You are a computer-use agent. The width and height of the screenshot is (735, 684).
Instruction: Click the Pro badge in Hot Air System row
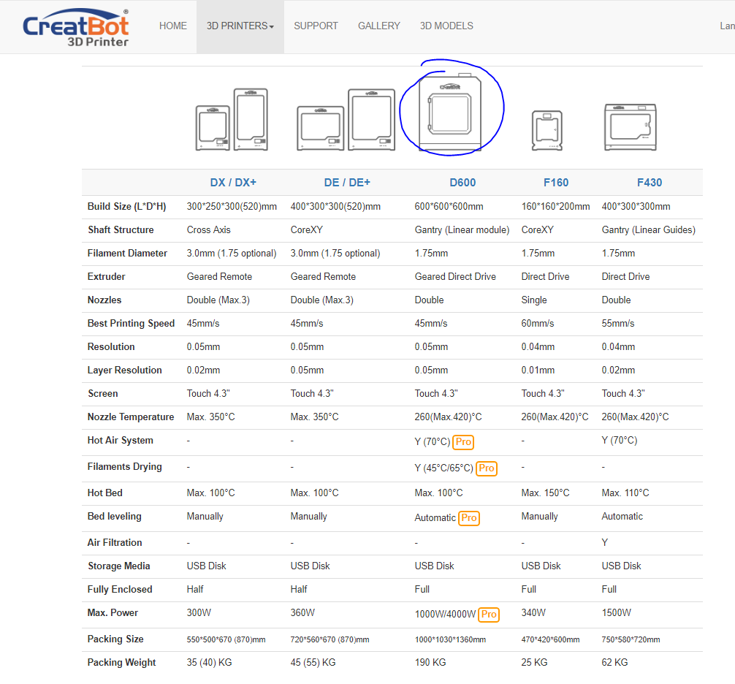coord(463,441)
